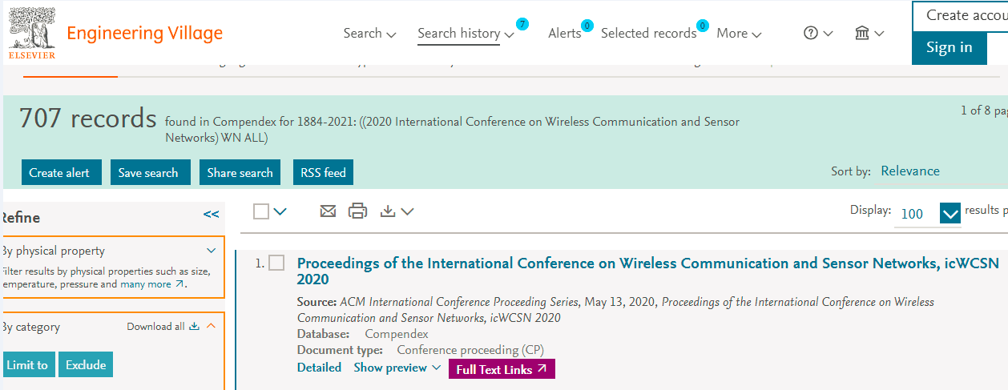The image size is (1008, 390).
Task: Click the Limit to button
Action: (27, 365)
